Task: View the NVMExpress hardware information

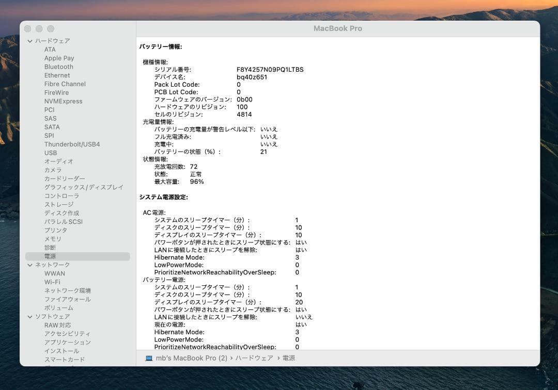Action: [x=63, y=101]
